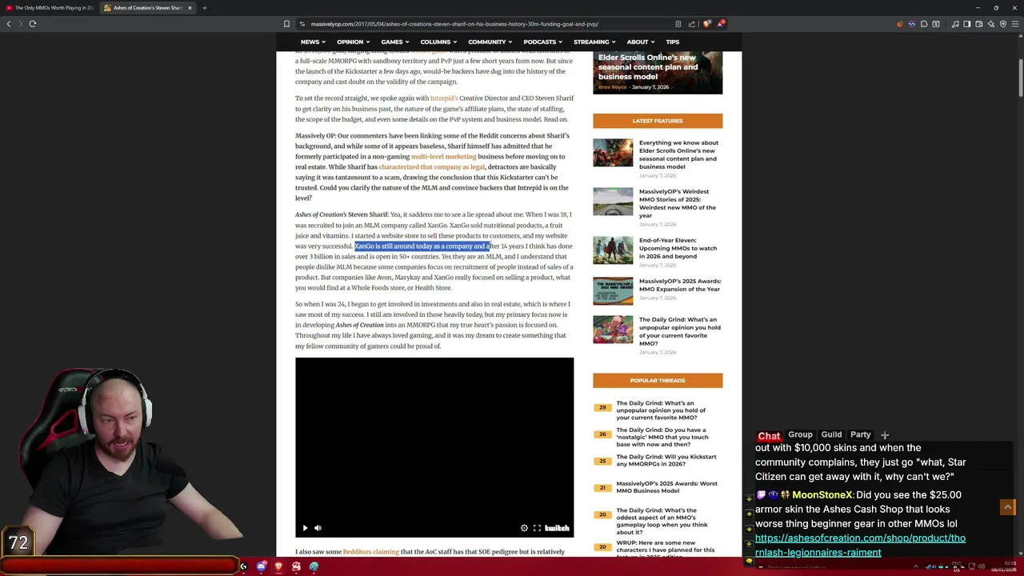Open Weirdest MMO Stories of 2025 thumbnail
The width and height of the screenshot is (1024, 576).
pyautogui.click(x=613, y=202)
